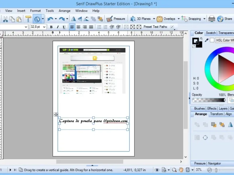Image resolution: width=234 pixels, height=175 pixels.
Task: Switch to the Swatch tab
Action: [211, 33]
